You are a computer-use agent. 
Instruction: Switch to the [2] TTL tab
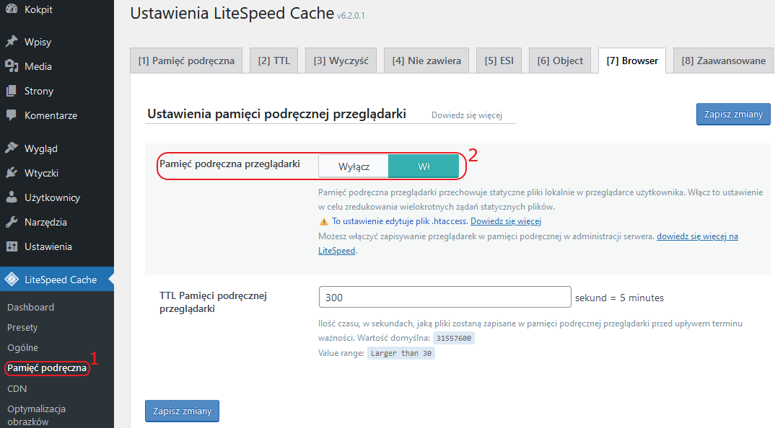(x=273, y=61)
